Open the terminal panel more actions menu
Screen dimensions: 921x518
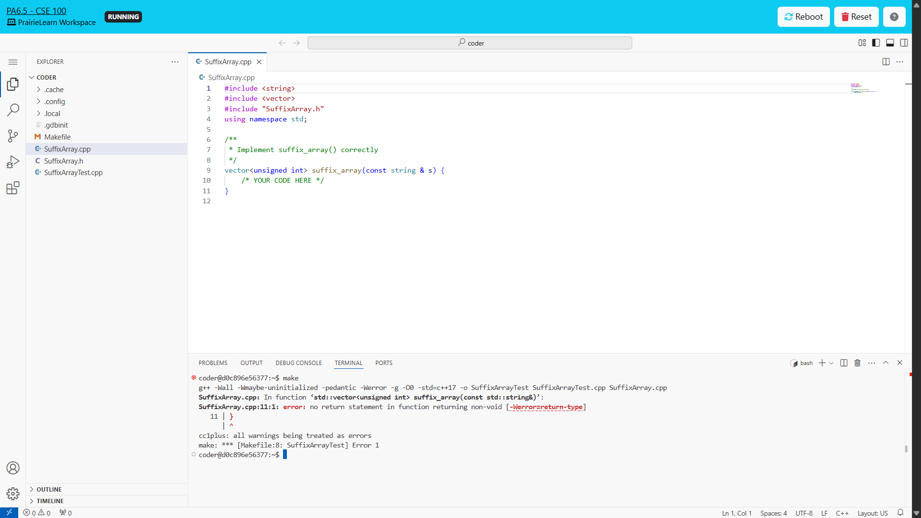872,363
